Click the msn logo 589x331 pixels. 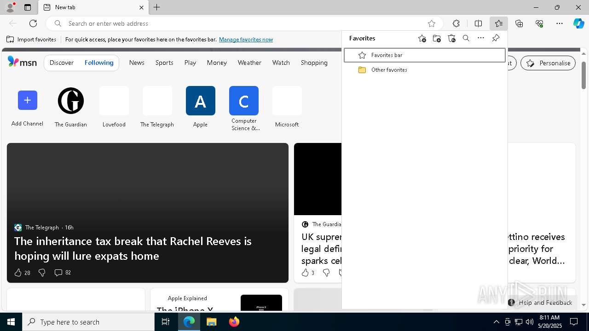[22, 62]
